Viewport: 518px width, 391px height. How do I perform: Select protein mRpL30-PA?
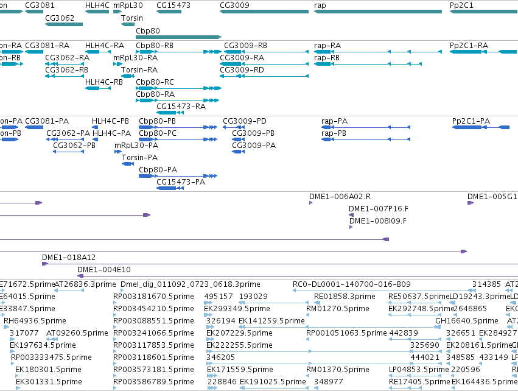tap(118, 152)
